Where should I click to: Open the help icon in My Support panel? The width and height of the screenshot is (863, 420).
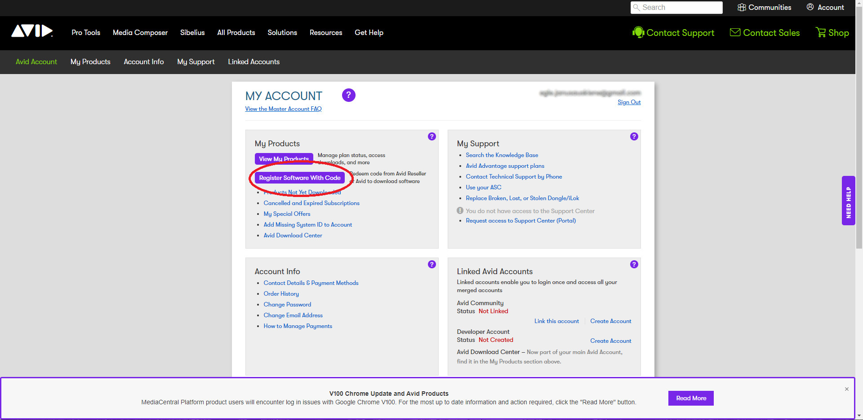(x=634, y=136)
